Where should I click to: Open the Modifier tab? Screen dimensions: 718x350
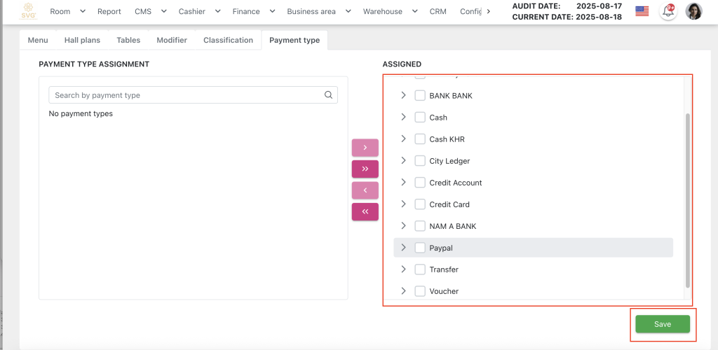[x=172, y=40]
